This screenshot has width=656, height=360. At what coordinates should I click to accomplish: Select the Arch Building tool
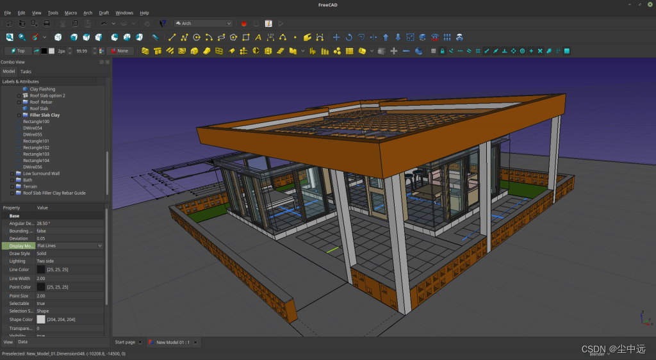click(x=194, y=51)
